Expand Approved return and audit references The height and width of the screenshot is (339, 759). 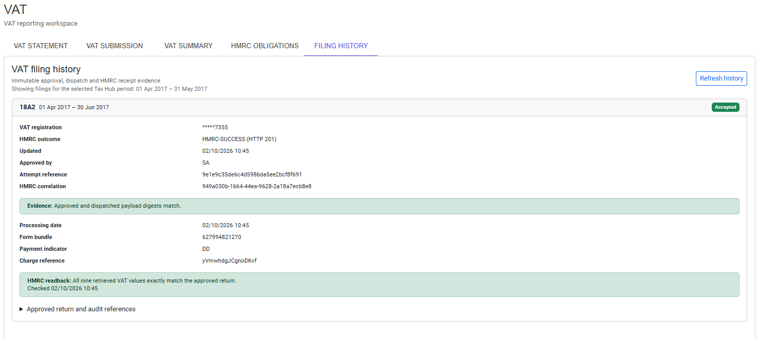coord(78,309)
